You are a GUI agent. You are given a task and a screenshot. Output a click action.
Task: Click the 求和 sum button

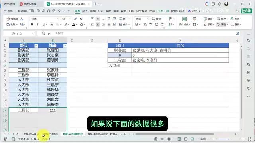click(208, 25)
